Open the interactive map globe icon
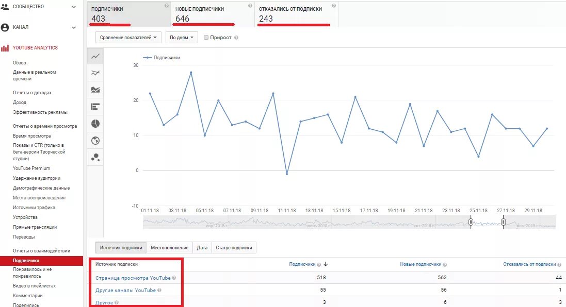The width and height of the screenshot is (566, 307). tap(95, 141)
